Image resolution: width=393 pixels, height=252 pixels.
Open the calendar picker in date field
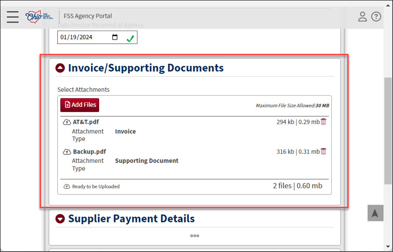(x=115, y=37)
